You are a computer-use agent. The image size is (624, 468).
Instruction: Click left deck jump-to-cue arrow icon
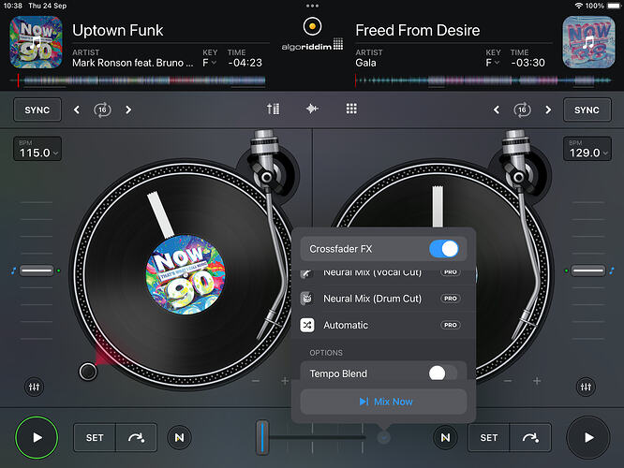click(136, 438)
